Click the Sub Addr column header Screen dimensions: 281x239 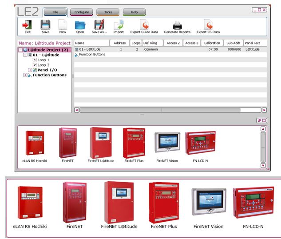click(x=233, y=43)
